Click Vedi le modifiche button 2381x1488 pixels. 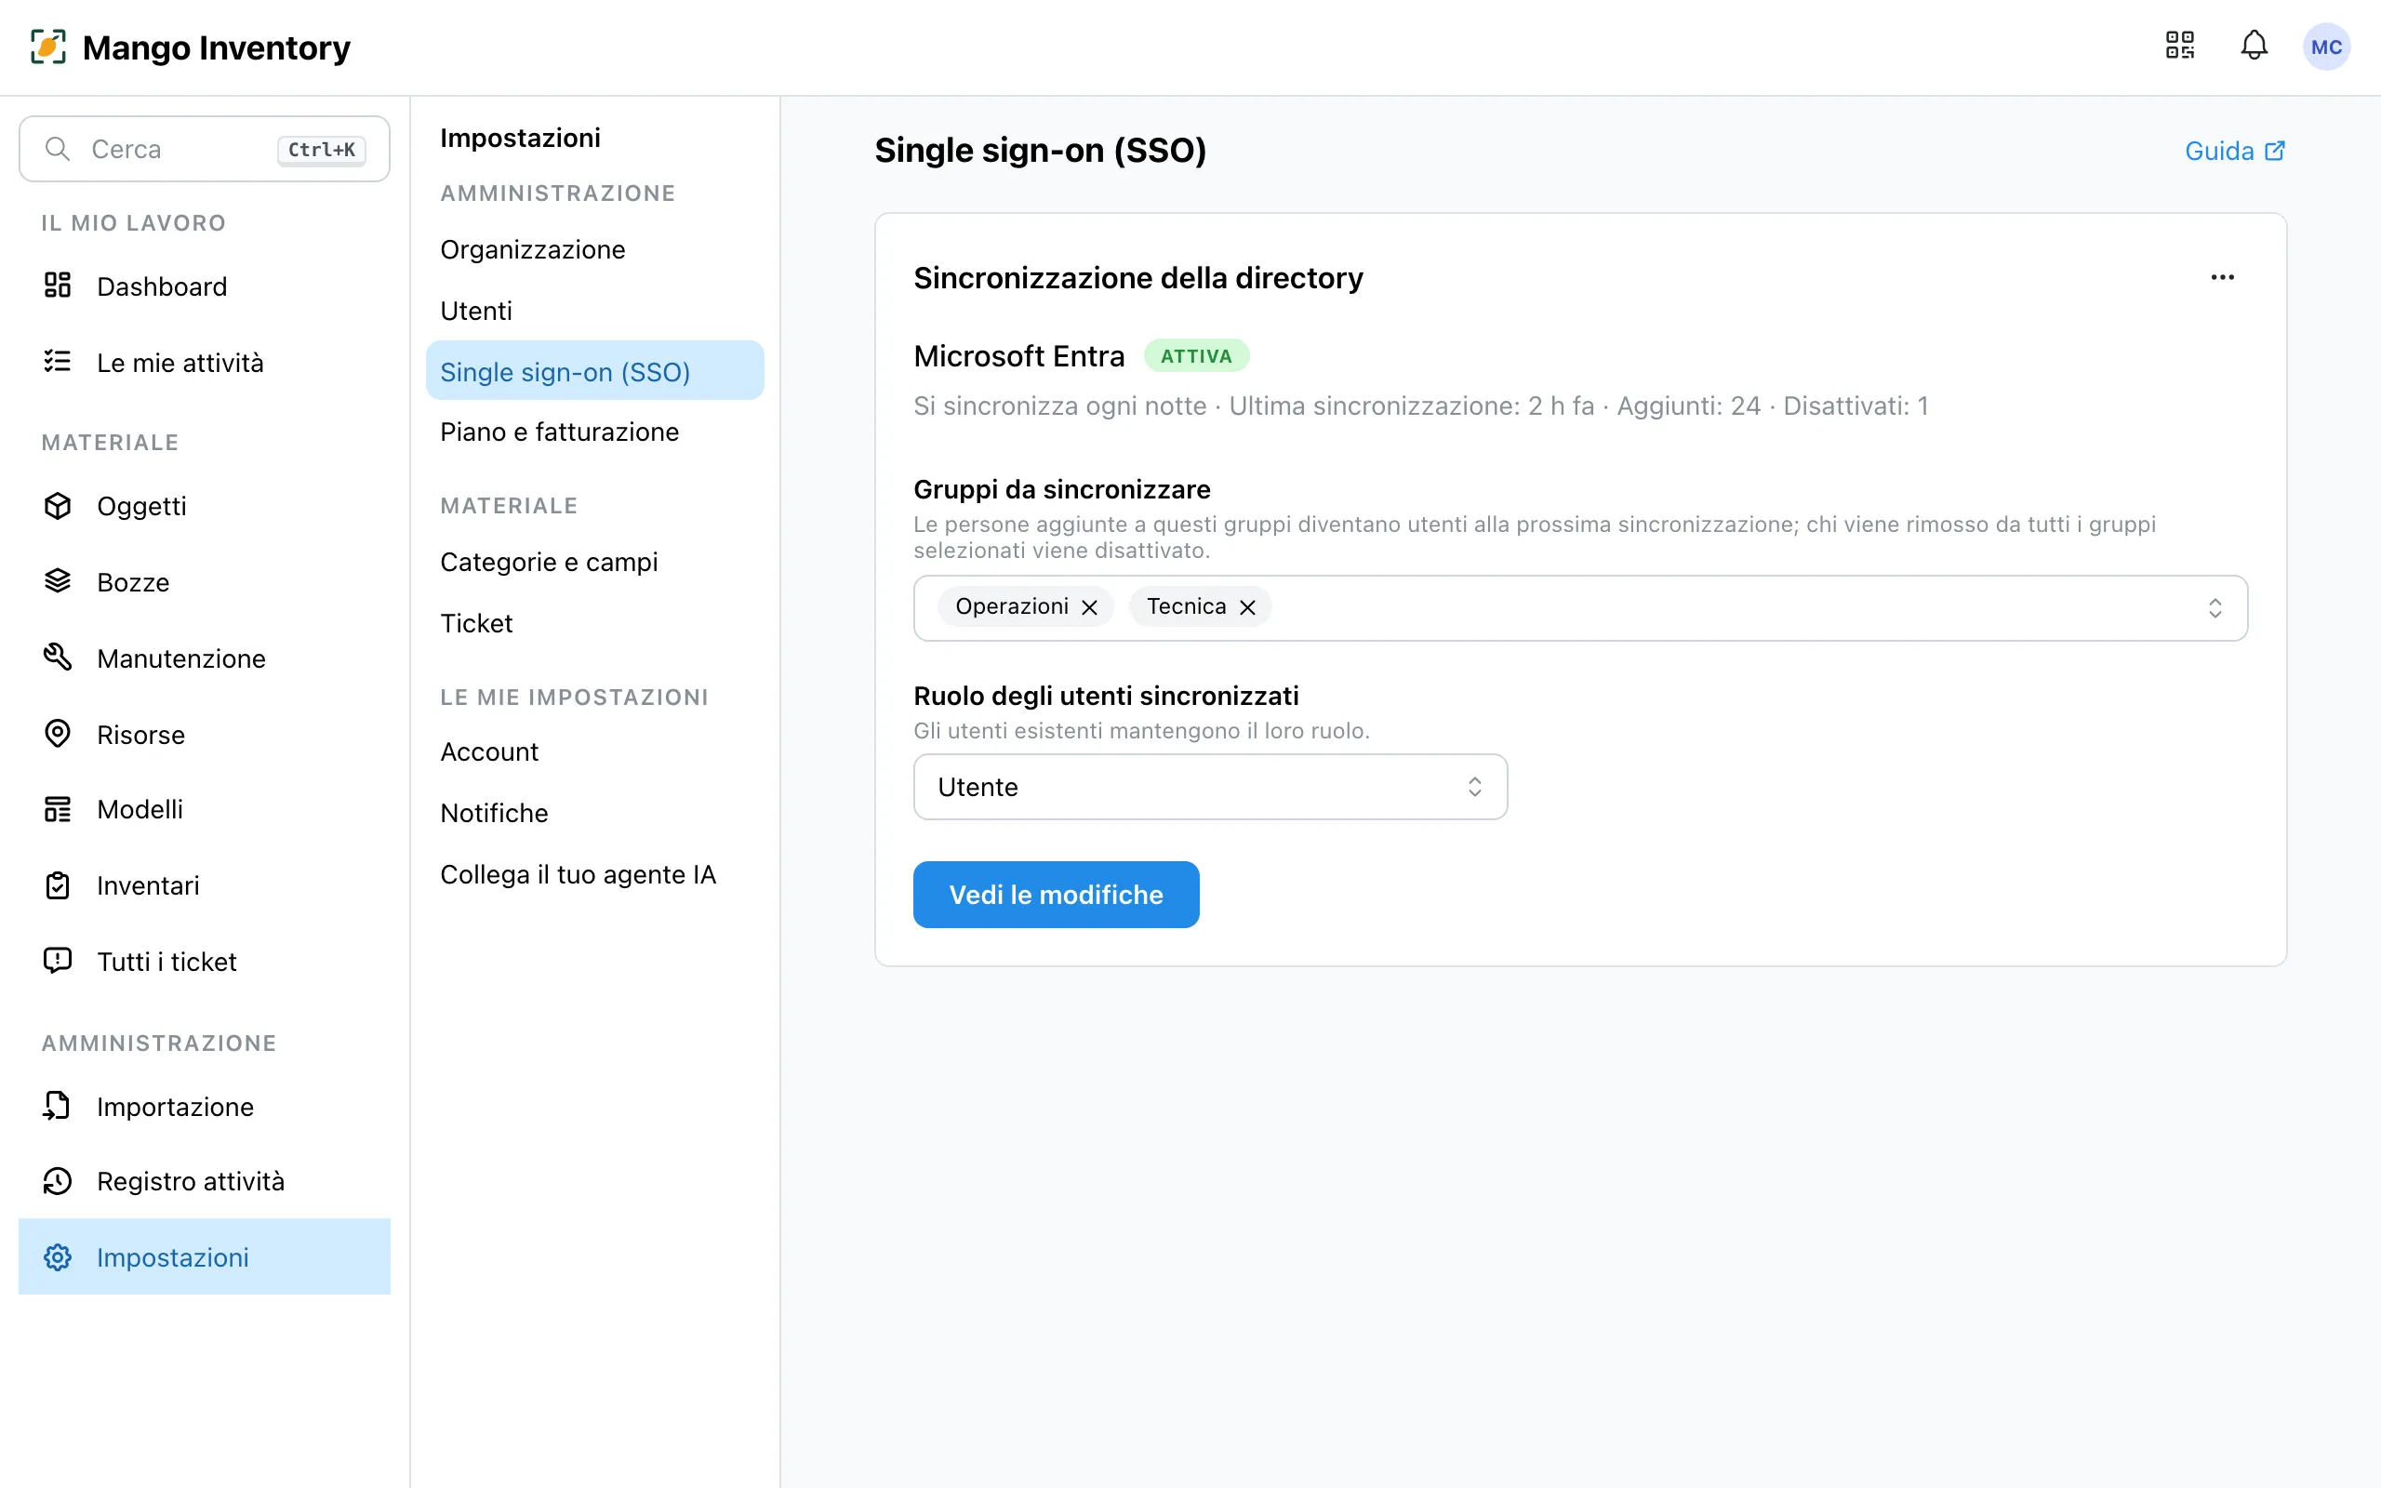coord(1056,894)
